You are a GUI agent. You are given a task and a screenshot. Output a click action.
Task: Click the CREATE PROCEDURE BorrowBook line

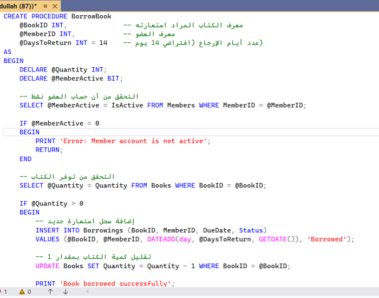(x=57, y=16)
